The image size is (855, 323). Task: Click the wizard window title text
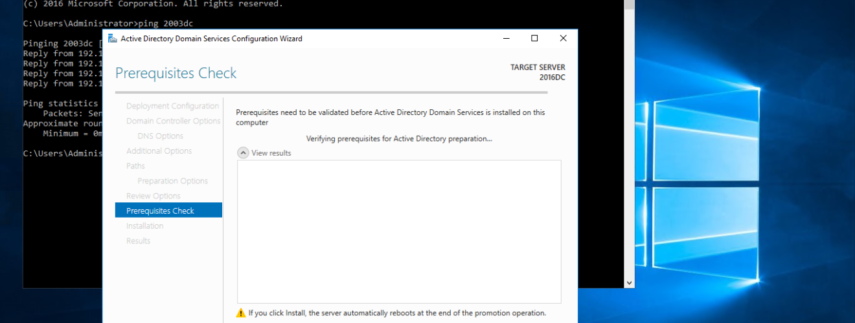[x=211, y=38]
